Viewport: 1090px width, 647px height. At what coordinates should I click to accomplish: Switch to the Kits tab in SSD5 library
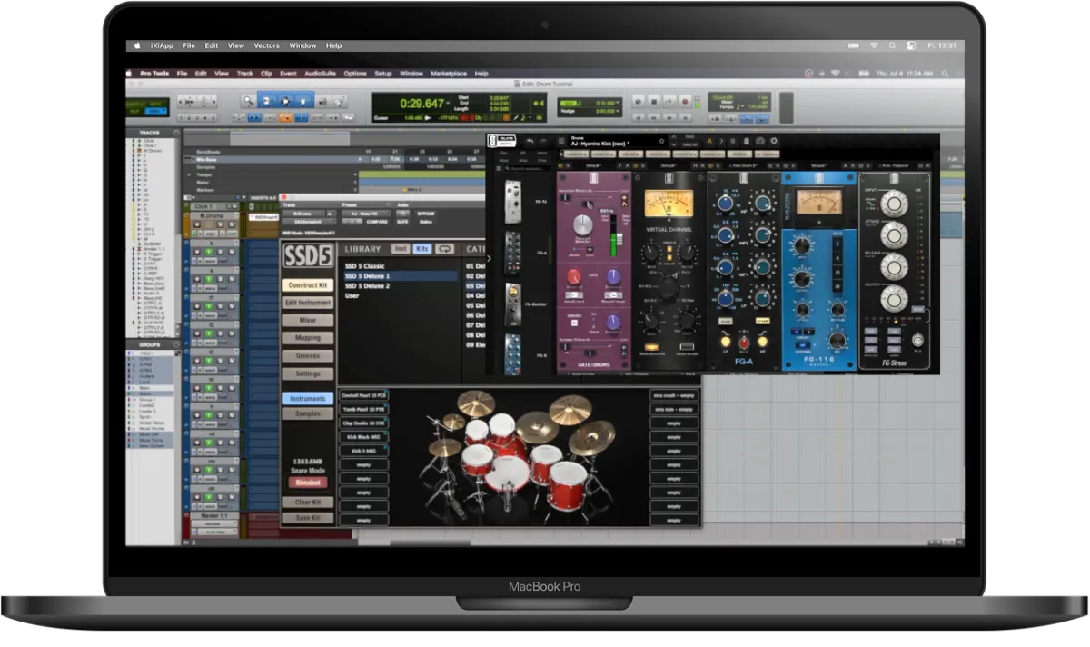click(x=422, y=248)
